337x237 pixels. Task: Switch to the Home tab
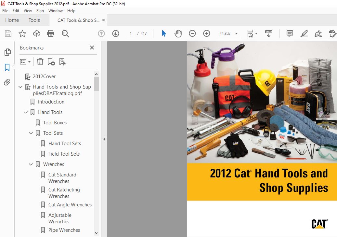coord(12,20)
